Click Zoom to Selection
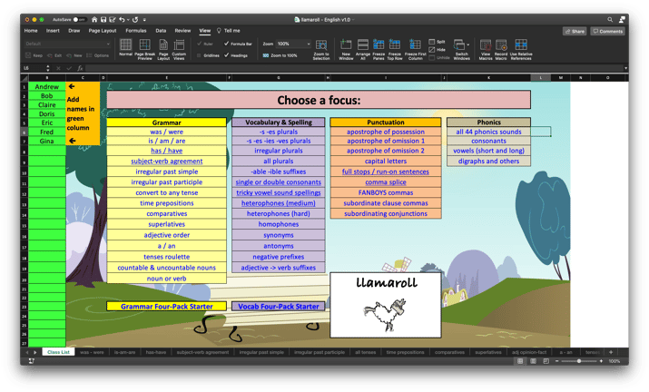 point(321,49)
